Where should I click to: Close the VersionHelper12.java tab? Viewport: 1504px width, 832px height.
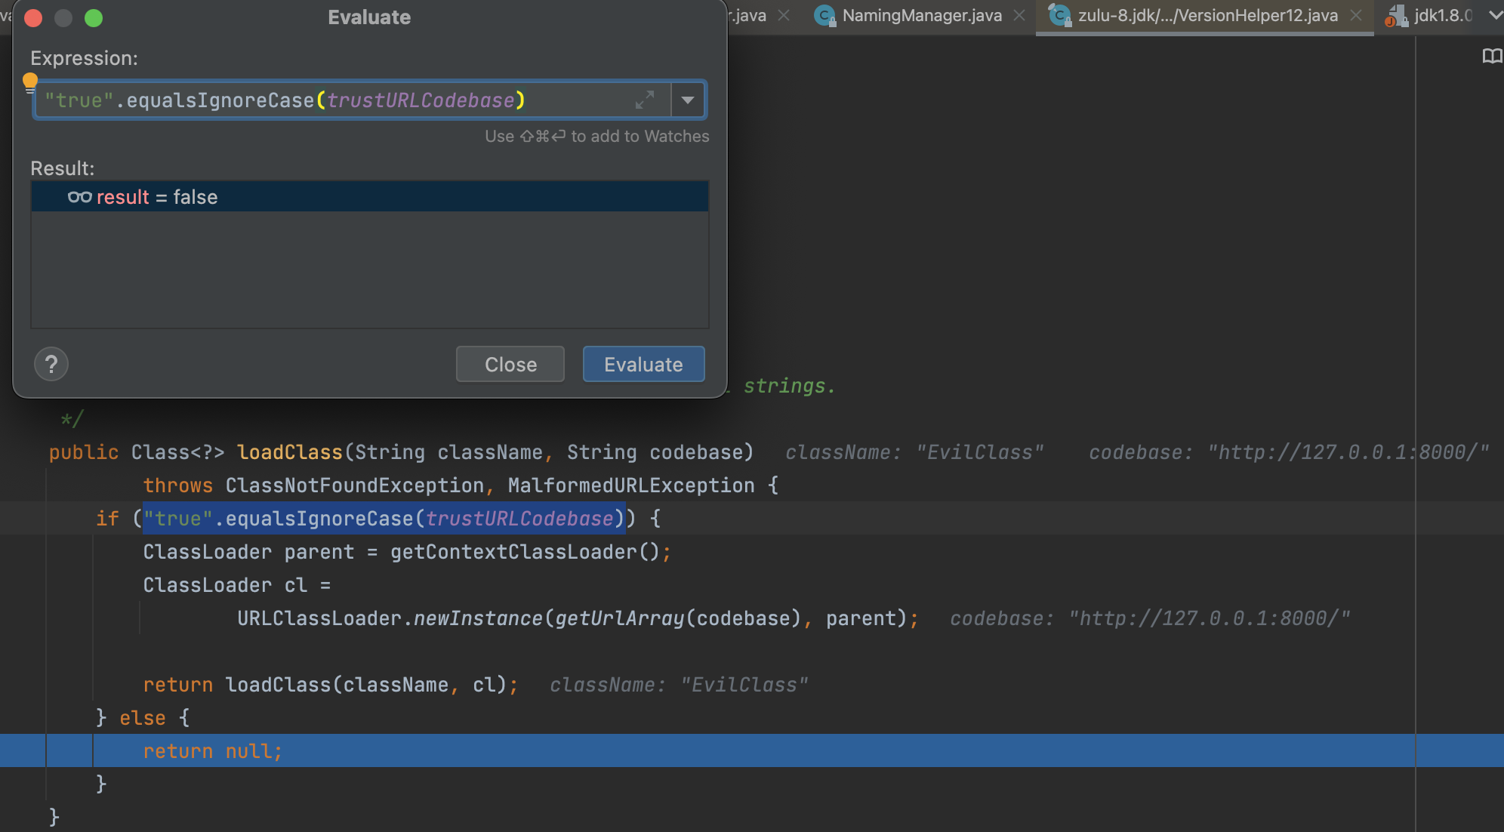(x=1356, y=15)
